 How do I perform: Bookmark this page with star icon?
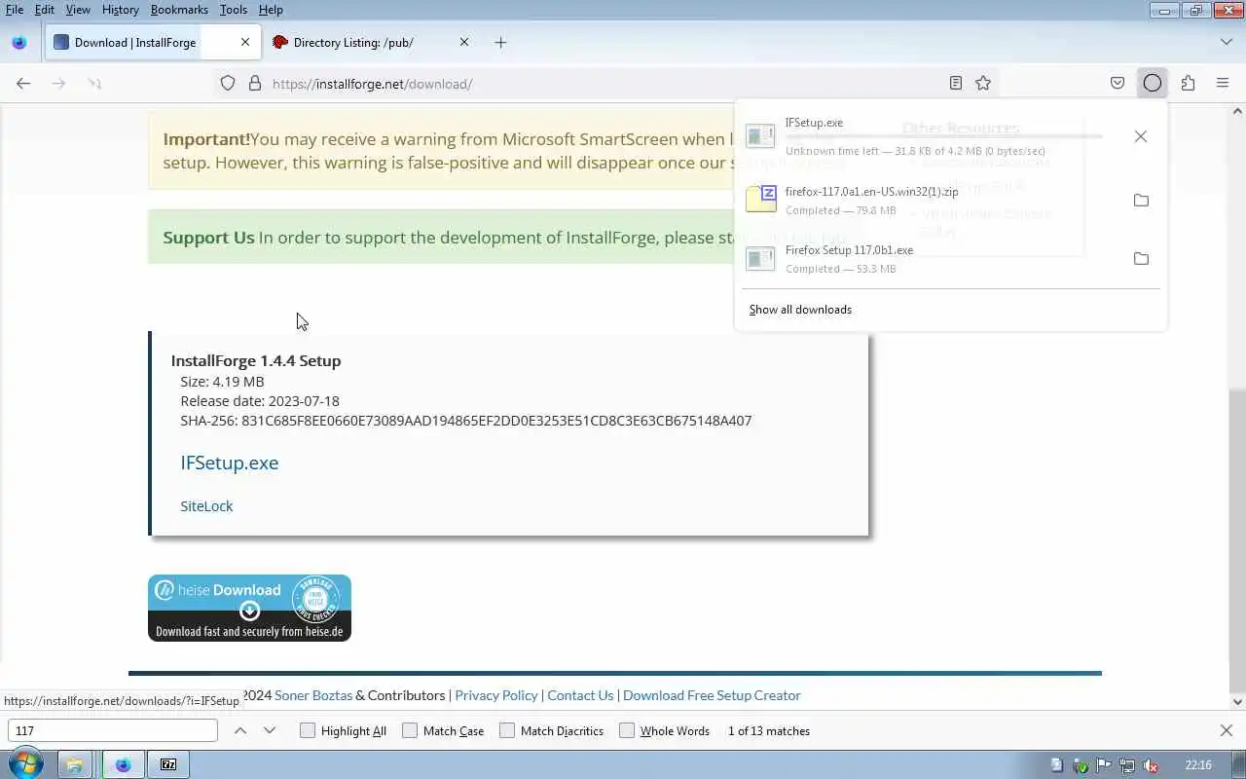(x=983, y=84)
